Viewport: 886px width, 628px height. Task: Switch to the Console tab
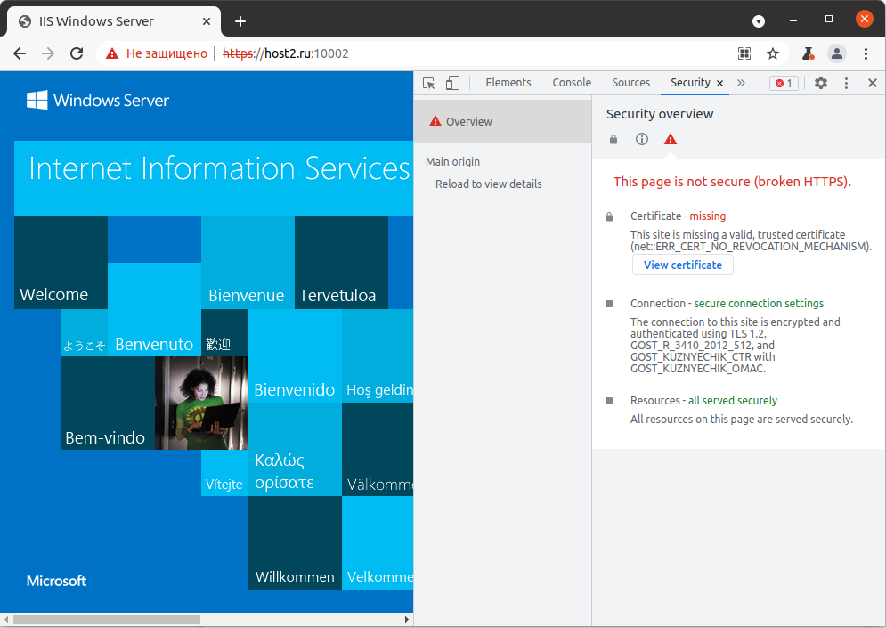572,83
